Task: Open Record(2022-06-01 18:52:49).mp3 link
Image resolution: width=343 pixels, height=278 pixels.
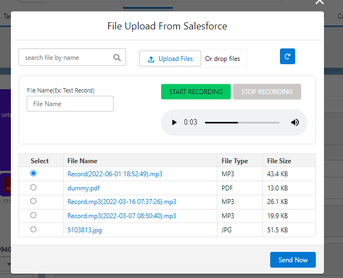Action: [115, 174]
